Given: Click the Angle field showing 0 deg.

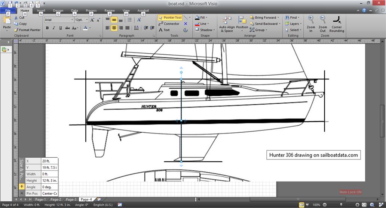Looking at the screenshot, I should [49, 187].
